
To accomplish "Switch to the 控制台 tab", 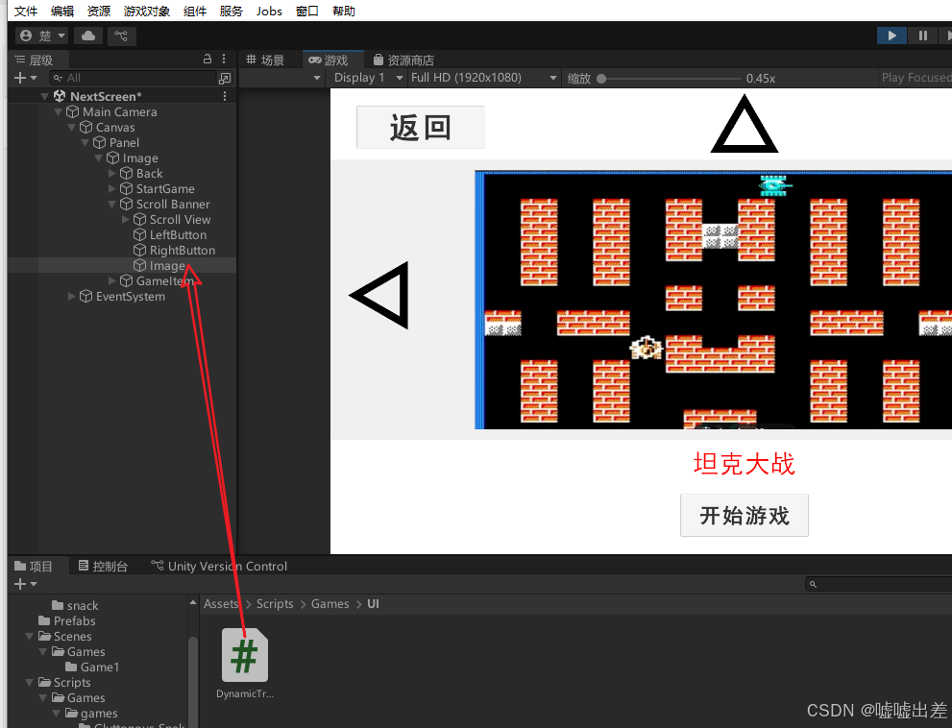I will (103, 566).
